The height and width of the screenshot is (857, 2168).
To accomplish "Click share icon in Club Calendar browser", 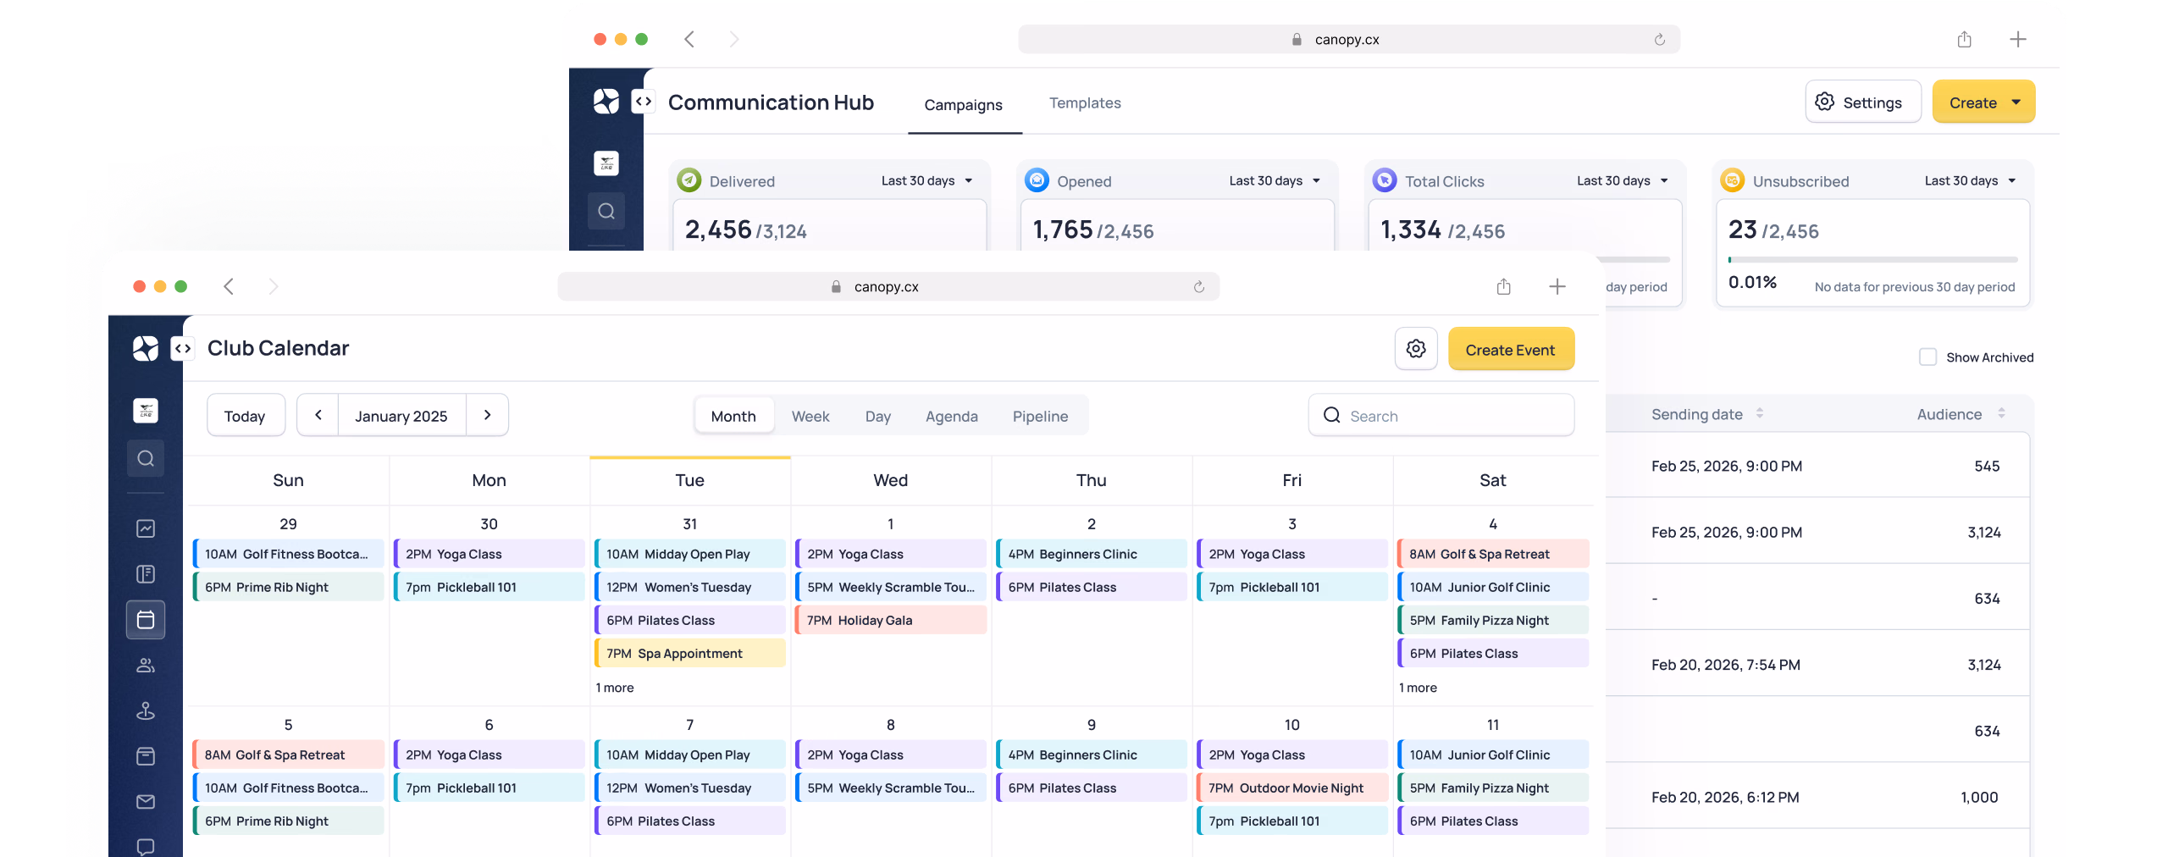I will [x=1503, y=286].
